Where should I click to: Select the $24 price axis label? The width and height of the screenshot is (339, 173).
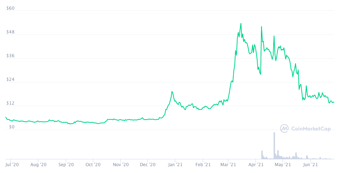[10, 79]
